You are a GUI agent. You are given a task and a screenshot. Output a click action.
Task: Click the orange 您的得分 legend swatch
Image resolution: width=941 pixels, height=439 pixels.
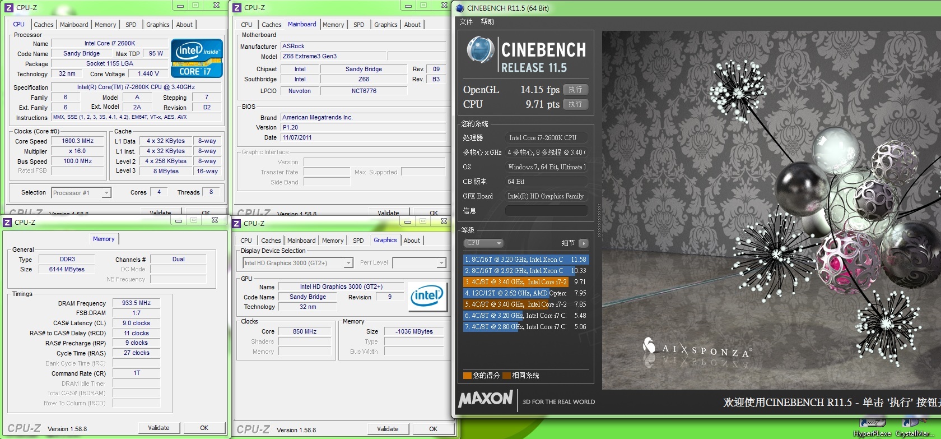coord(467,376)
